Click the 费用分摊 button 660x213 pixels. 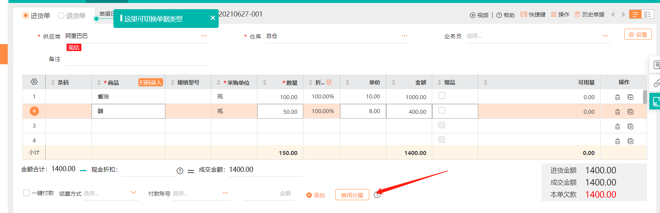[x=352, y=195]
